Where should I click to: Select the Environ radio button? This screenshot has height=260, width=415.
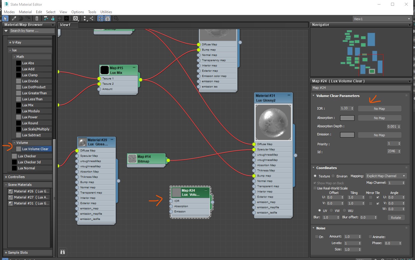tap(333, 176)
